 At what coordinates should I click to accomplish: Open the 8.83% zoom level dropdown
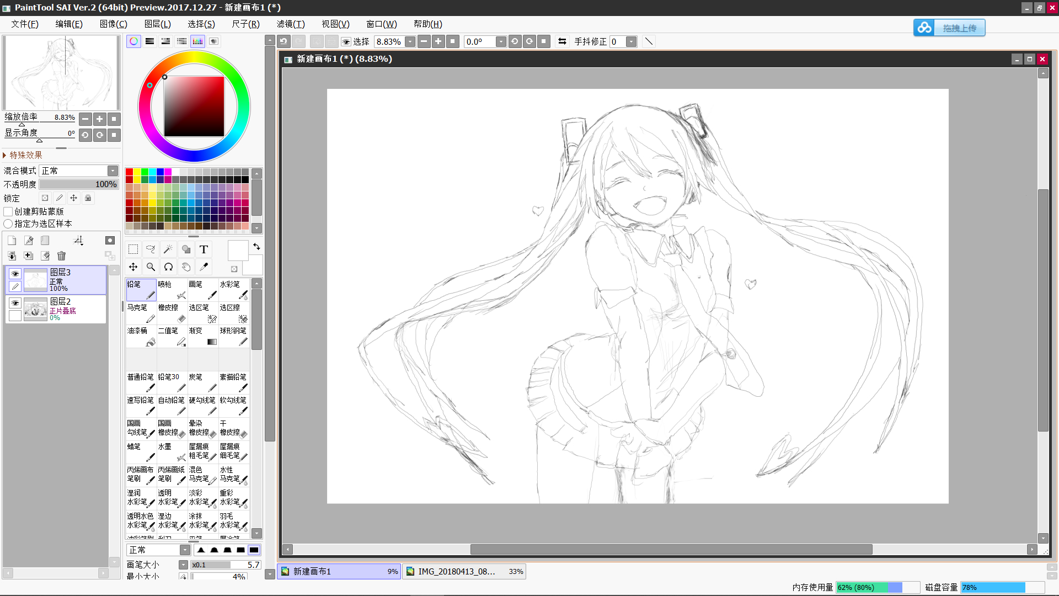(x=410, y=42)
